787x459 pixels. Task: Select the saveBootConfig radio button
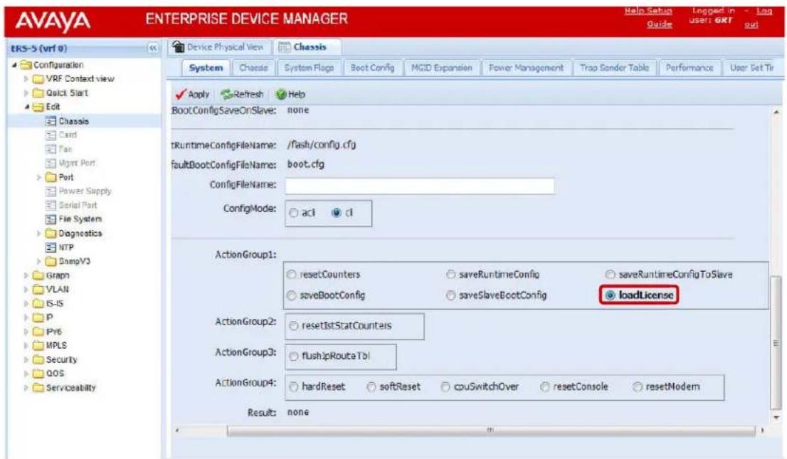292,295
